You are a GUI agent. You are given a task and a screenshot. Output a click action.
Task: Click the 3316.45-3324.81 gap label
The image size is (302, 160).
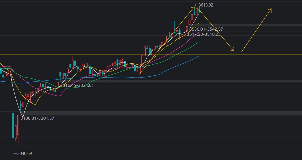(x=77, y=85)
